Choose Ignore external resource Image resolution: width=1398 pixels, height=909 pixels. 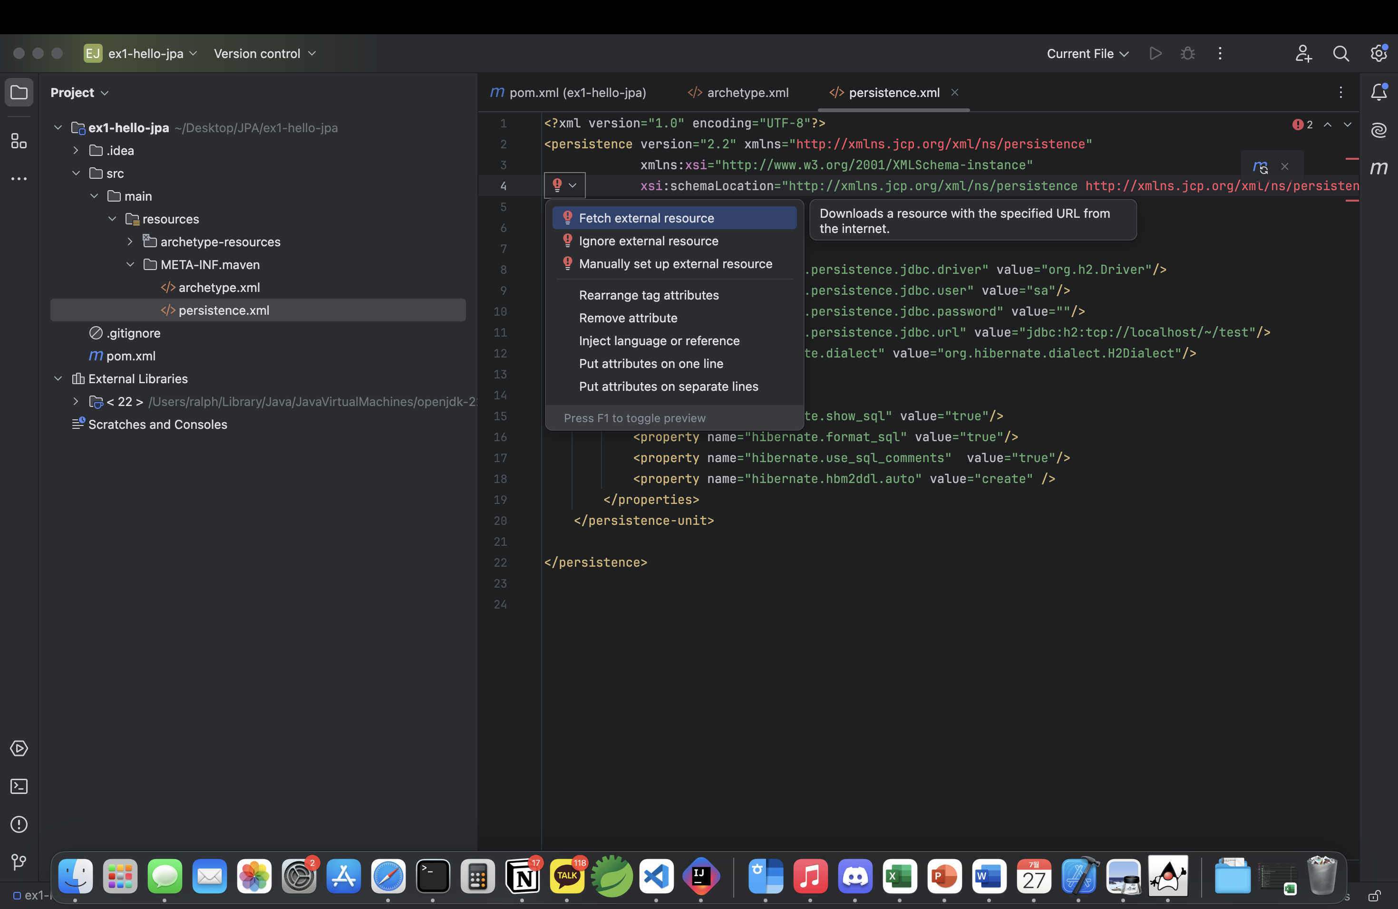tap(674, 241)
